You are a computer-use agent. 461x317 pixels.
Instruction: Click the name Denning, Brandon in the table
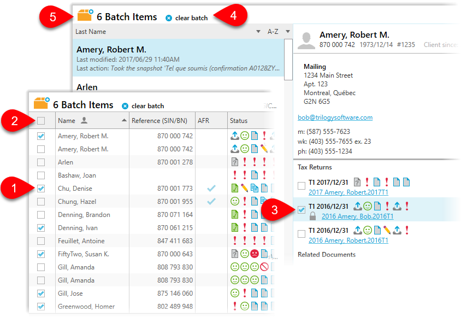[84, 215]
